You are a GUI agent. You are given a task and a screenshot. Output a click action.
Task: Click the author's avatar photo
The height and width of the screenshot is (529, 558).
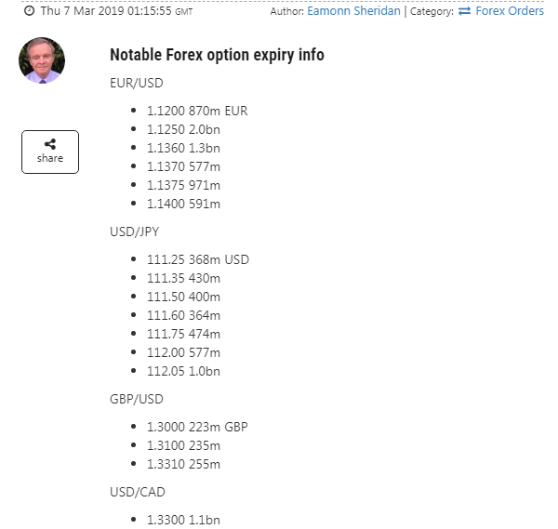point(42,60)
